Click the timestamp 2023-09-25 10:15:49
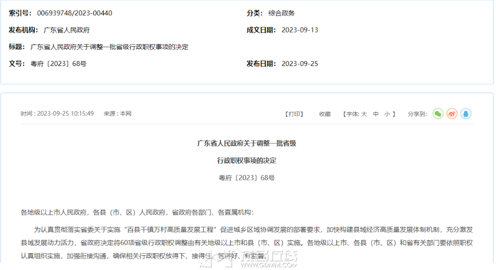Viewport: 496px width, 270px height. [x=66, y=114]
